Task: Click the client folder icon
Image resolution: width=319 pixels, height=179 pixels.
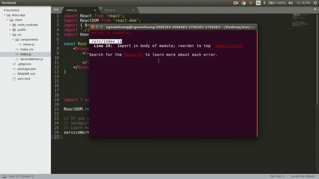Action: tap(11, 20)
